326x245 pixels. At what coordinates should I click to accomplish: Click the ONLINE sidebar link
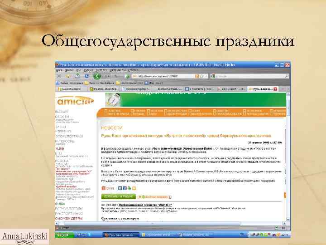(x=60, y=149)
